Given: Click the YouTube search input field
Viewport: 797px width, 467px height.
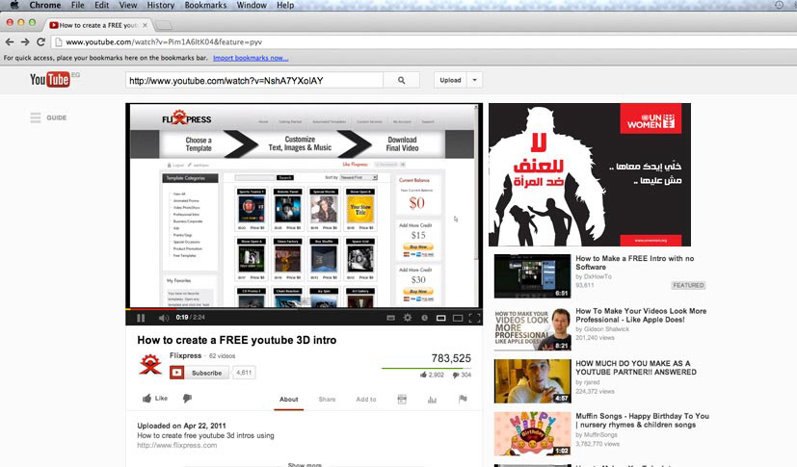Looking at the screenshot, I should pyautogui.click(x=254, y=80).
